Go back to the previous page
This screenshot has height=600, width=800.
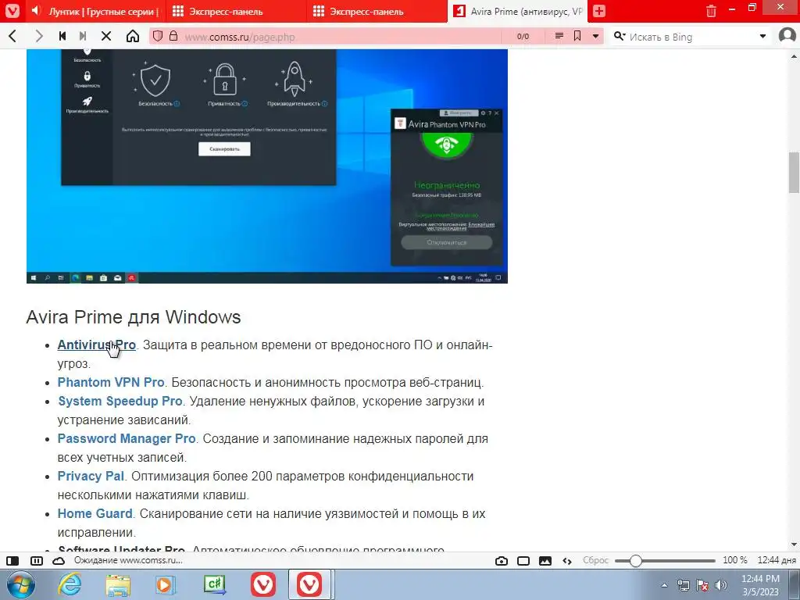coord(12,36)
